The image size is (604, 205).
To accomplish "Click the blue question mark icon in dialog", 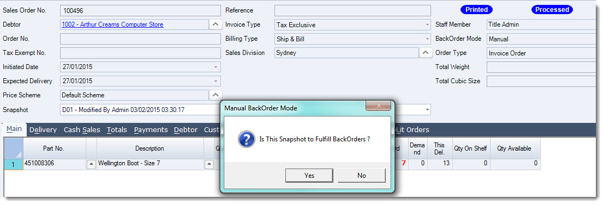I will (247, 139).
